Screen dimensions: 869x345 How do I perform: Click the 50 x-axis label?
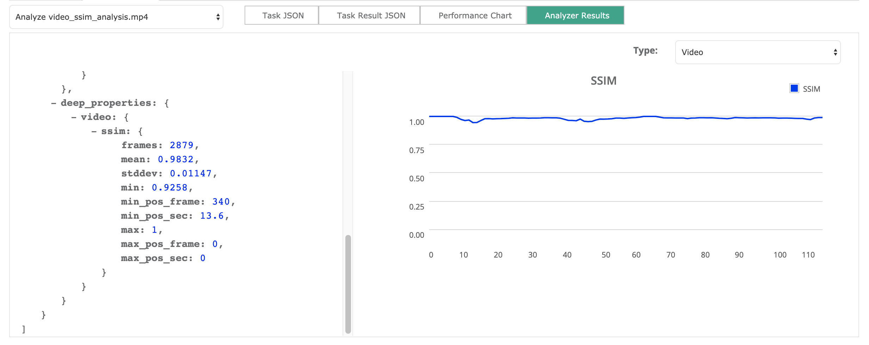coord(605,255)
